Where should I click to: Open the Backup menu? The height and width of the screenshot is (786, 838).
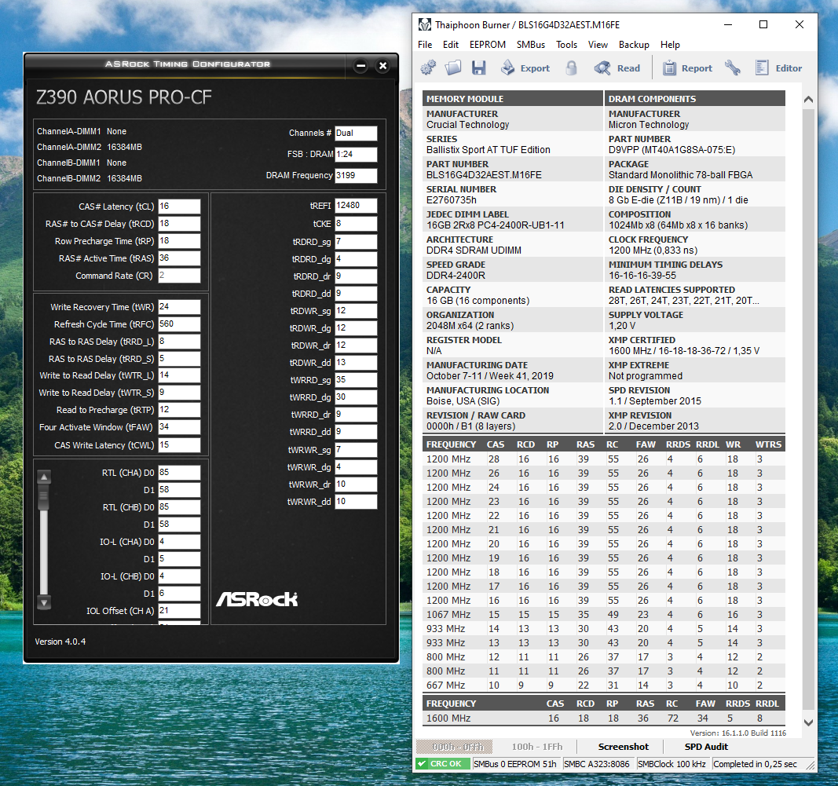click(x=634, y=45)
